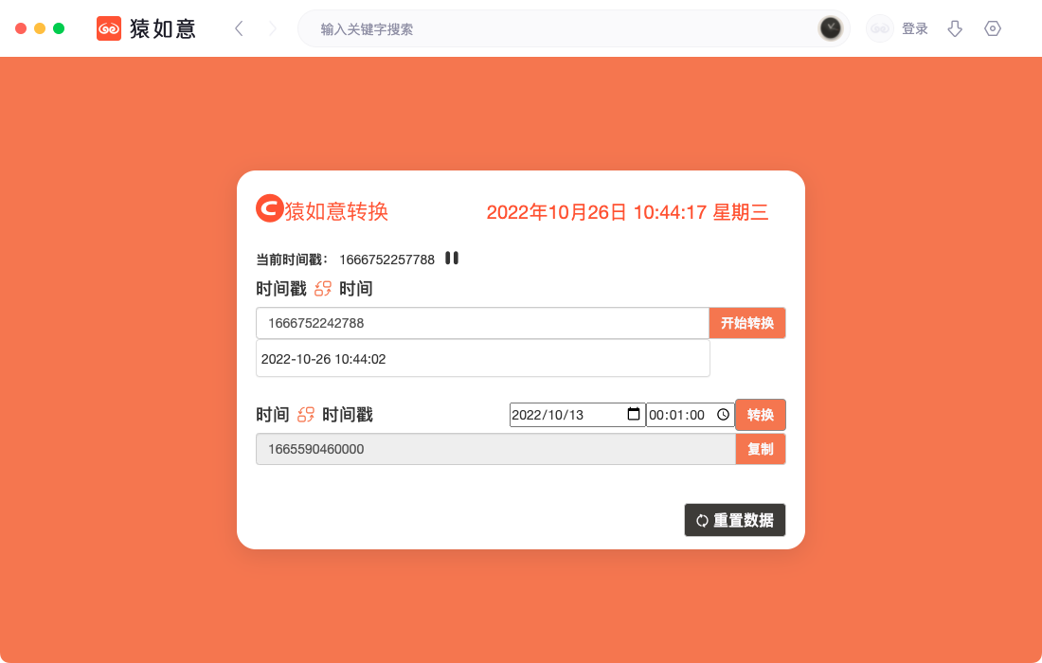1042x663 pixels.
Task: Click the 猿如意转换 C logo icon
Action: [270, 208]
